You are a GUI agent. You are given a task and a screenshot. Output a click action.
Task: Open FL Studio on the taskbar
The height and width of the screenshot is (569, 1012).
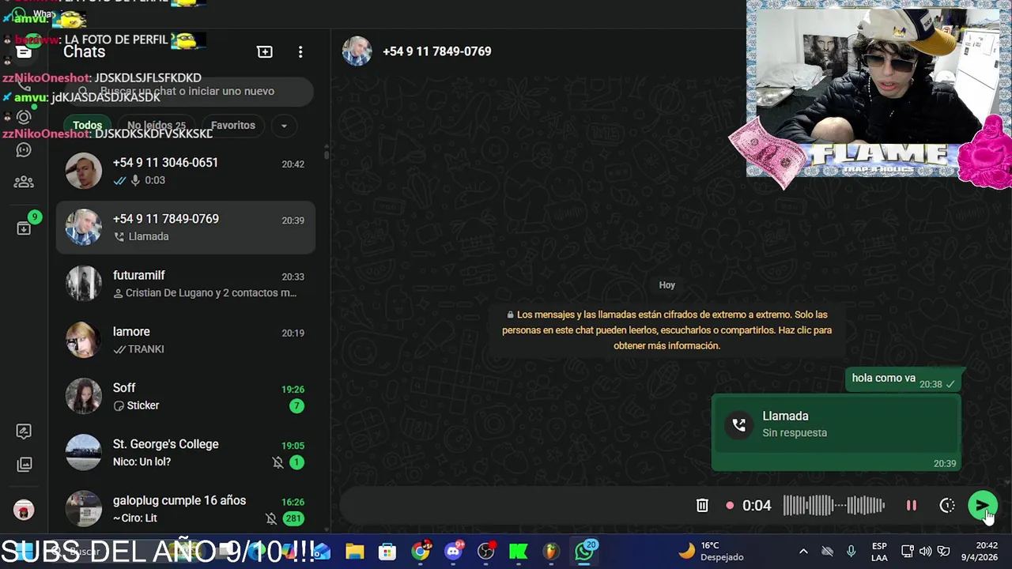(551, 551)
